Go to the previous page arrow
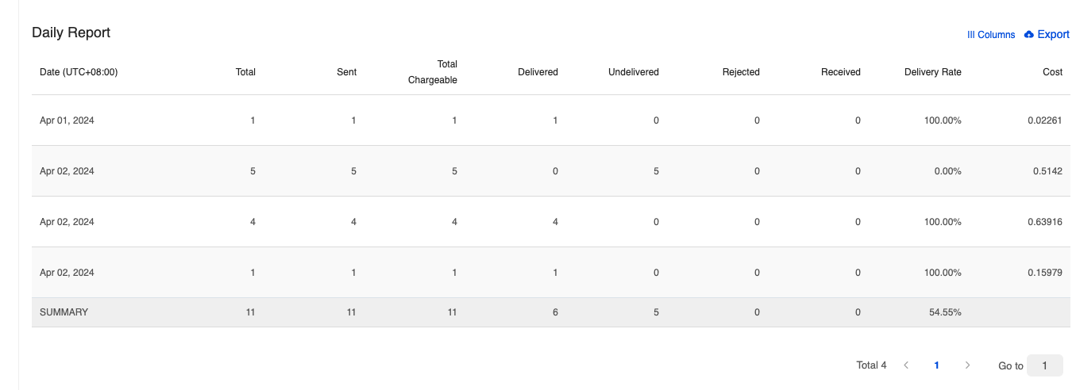1076x390 pixels. pos(906,365)
